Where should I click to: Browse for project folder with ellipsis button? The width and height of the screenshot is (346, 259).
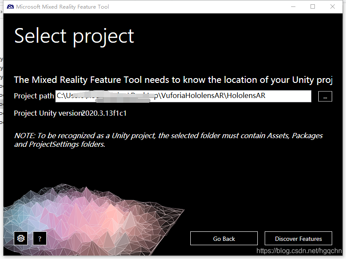(x=325, y=96)
